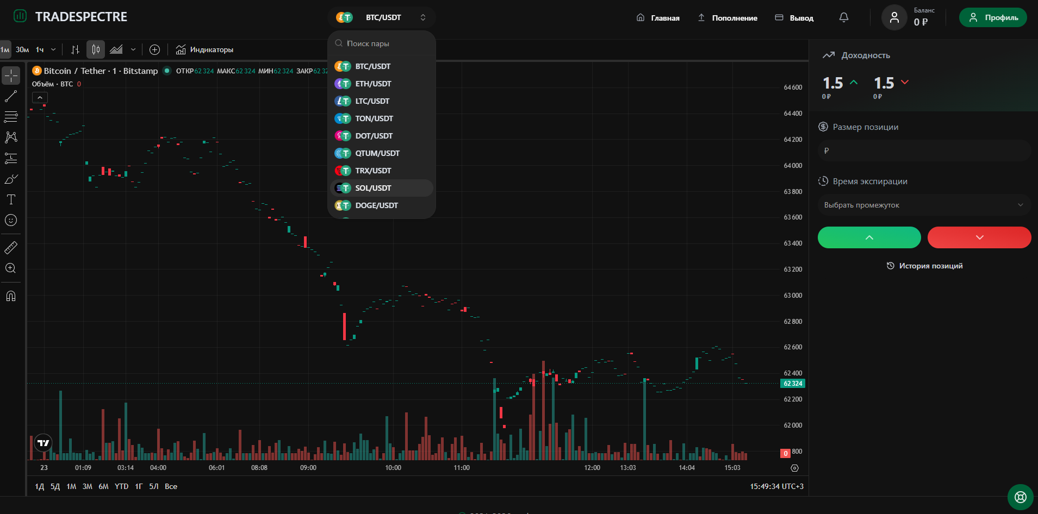Select candlestick chart type
The image size is (1038, 514).
tap(96, 49)
